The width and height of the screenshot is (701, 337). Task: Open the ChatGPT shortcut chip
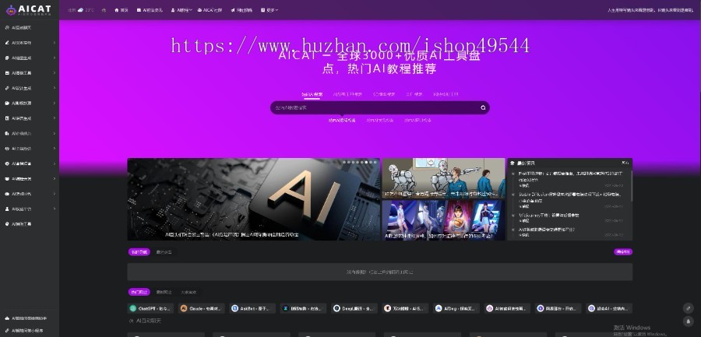(150, 308)
